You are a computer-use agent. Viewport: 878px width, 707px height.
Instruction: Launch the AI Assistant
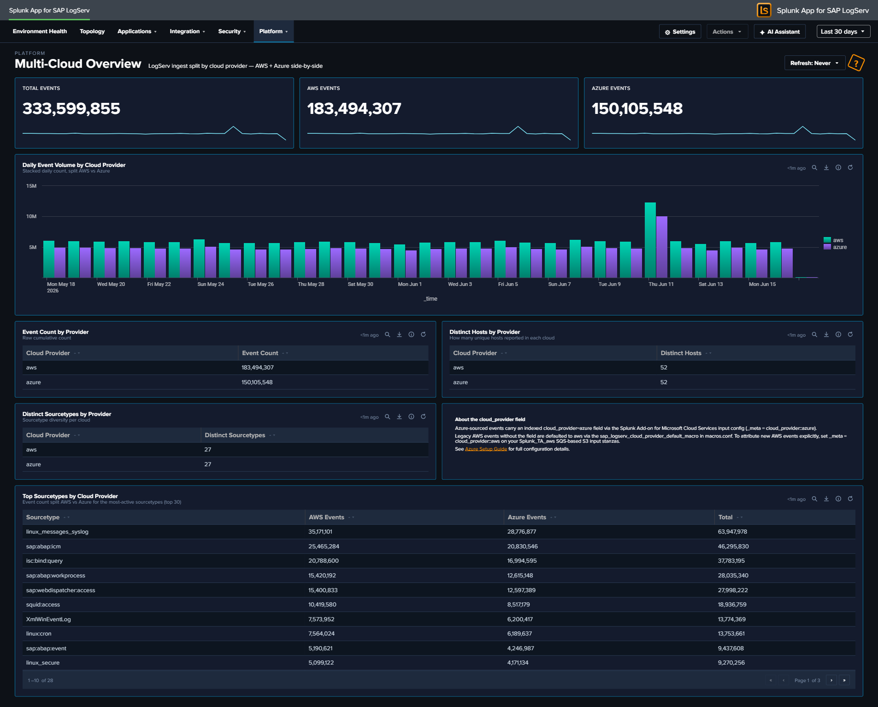[780, 32]
